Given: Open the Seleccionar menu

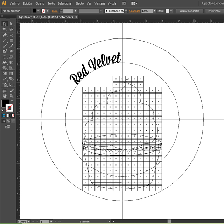Looking at the screenshot, I should click(x=65, y=3).
